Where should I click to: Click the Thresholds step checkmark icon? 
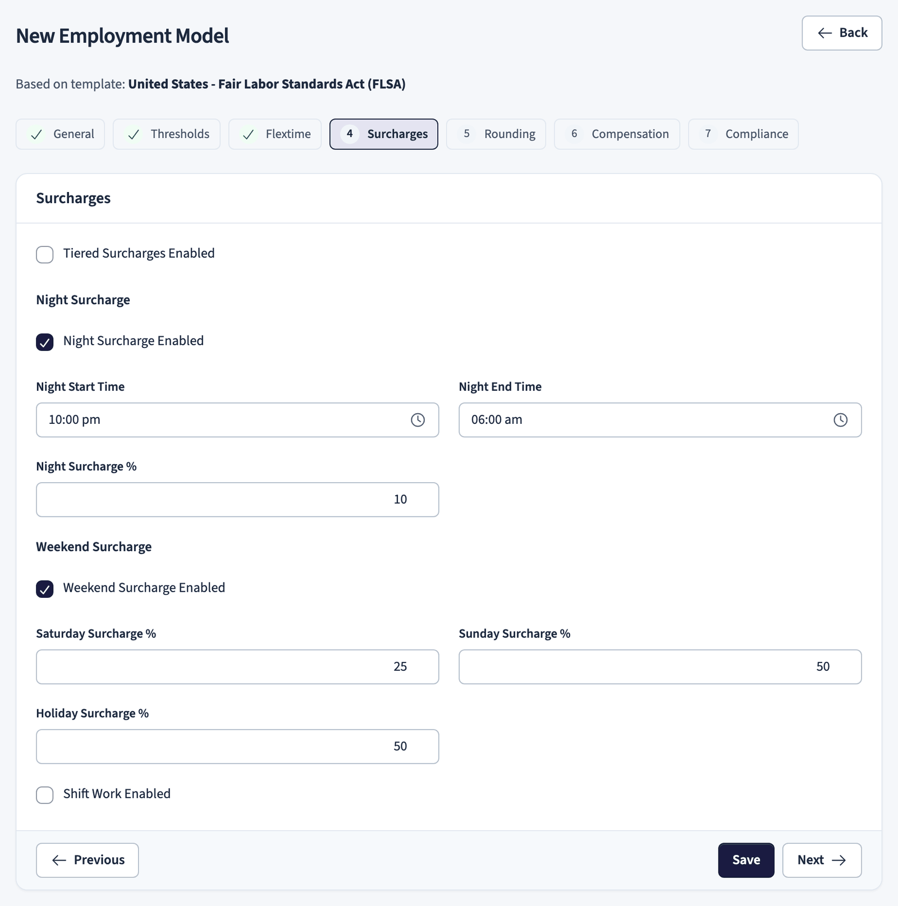[134, 135]
